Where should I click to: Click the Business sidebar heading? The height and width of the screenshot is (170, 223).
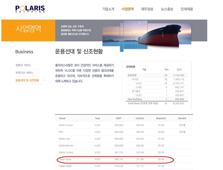point(24,52)
